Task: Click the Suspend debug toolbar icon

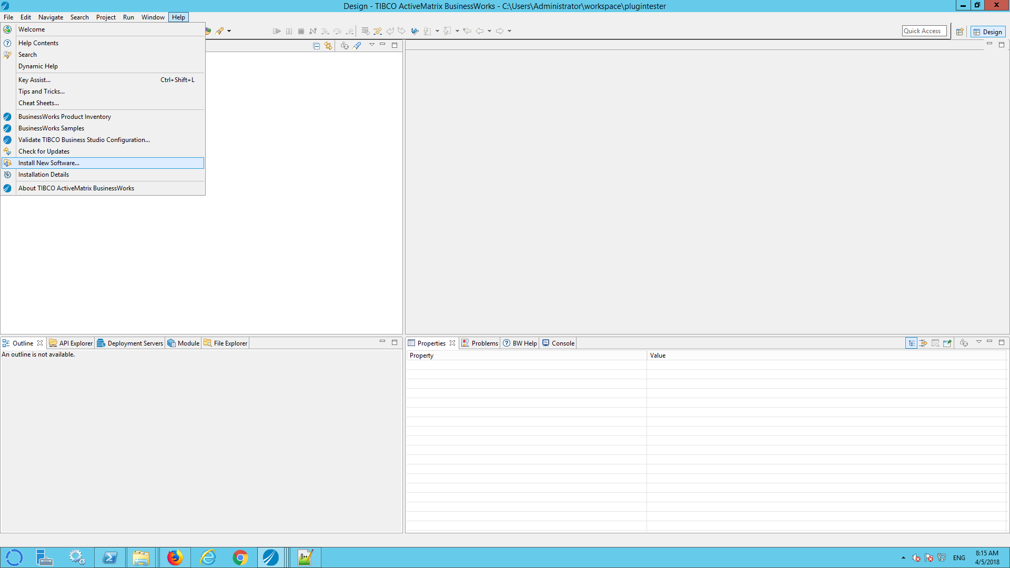Action: point(289,31)
